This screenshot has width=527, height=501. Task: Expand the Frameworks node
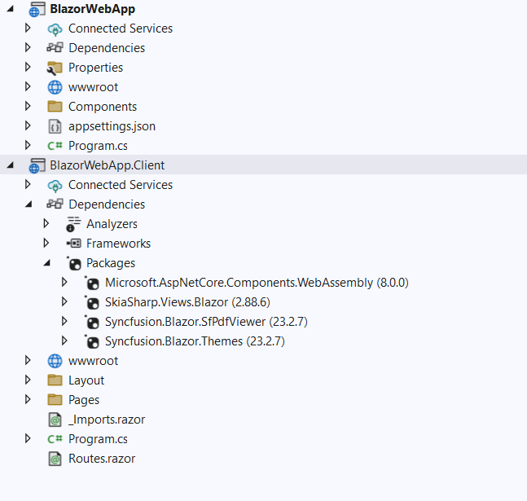46,243
